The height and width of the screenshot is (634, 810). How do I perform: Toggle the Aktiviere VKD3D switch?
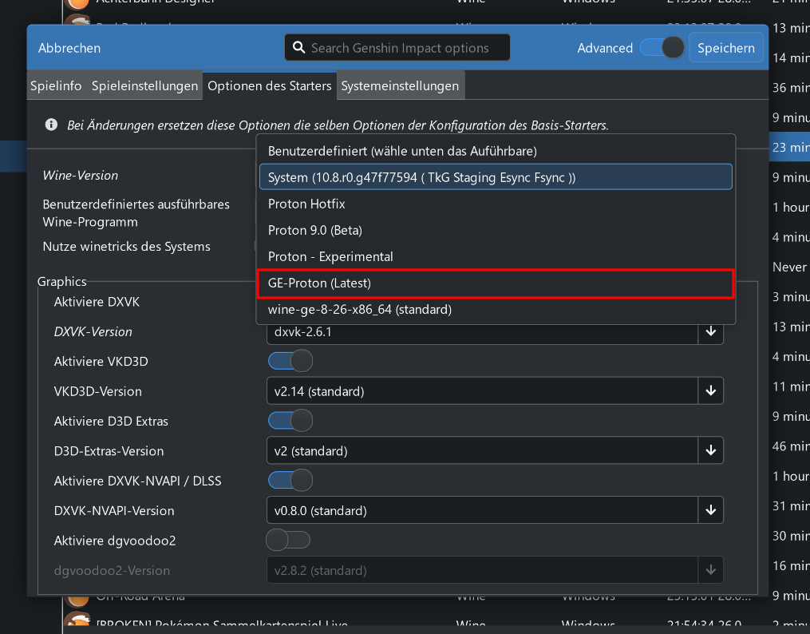[290, 361]
